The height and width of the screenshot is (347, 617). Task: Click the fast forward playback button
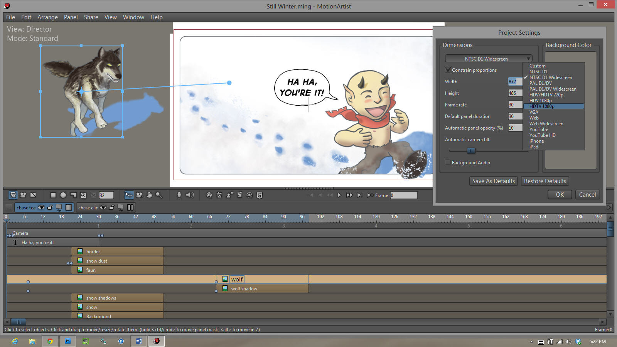tap(349, 195)
